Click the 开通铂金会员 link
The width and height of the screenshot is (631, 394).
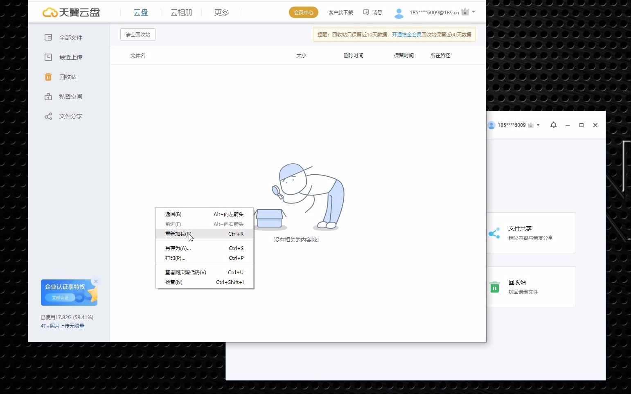407,35
